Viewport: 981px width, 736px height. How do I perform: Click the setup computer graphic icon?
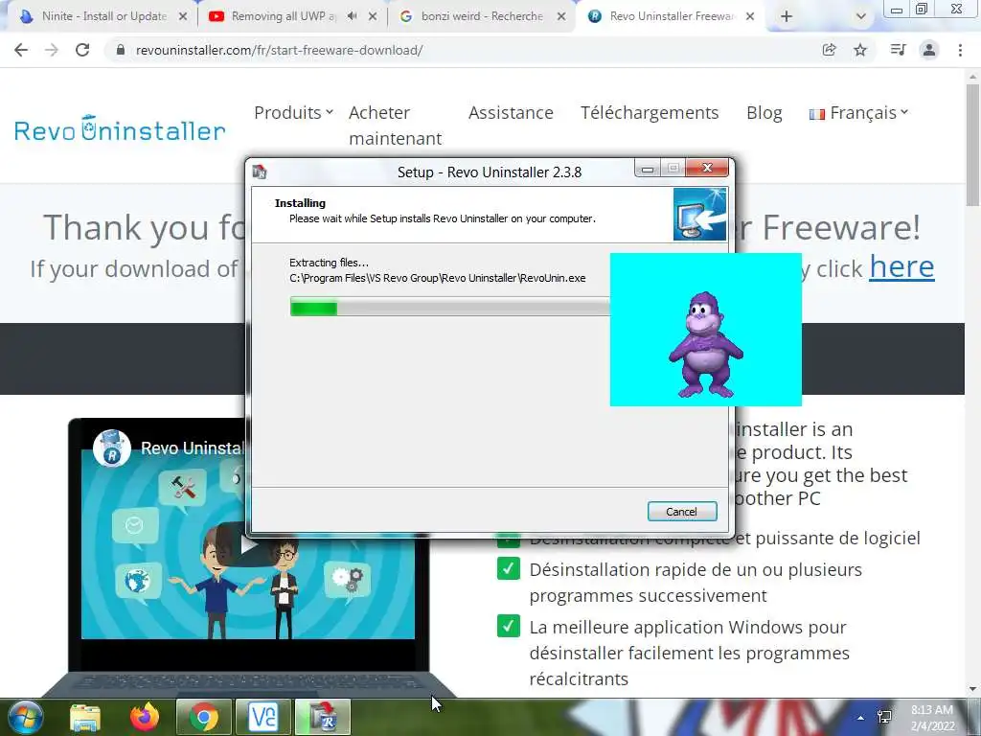(699, 214)
